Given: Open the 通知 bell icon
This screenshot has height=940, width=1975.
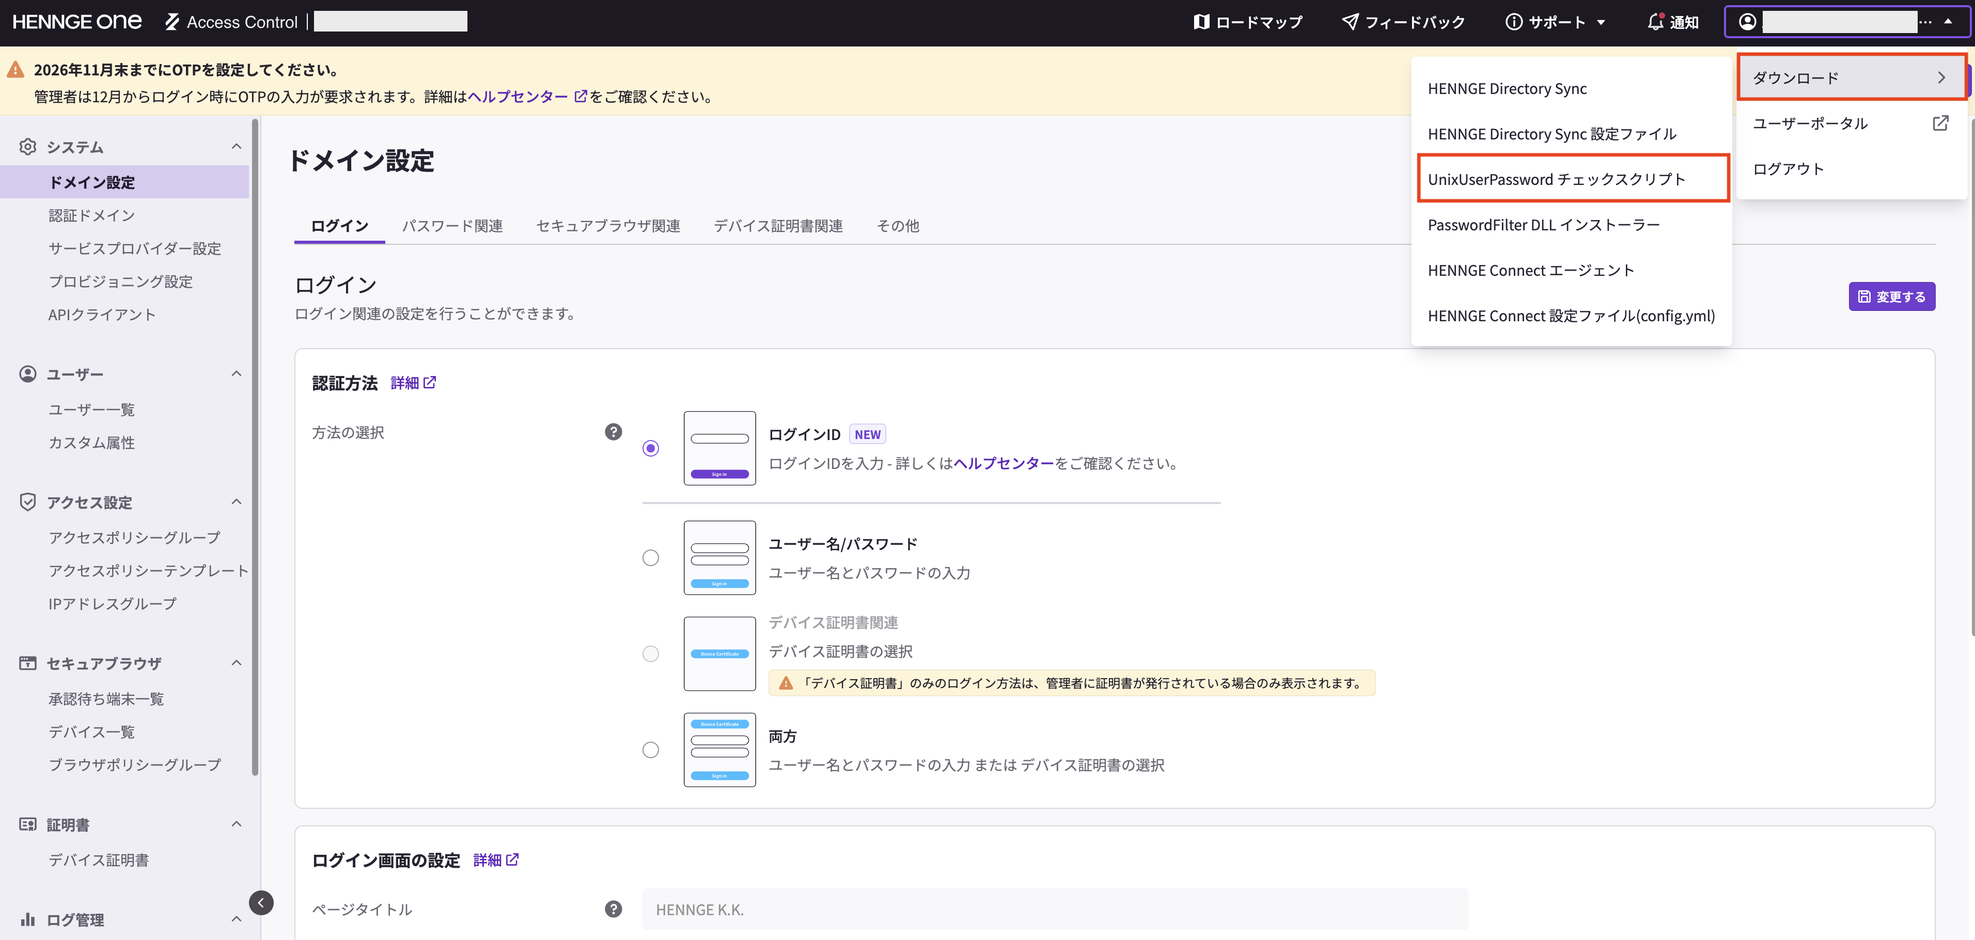Looking at the screenshot, I should pyautogui.click(x=1655, y=22).
